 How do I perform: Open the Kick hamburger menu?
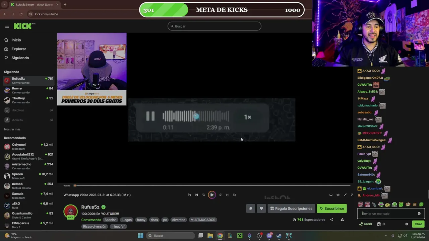tap(7, 26)
